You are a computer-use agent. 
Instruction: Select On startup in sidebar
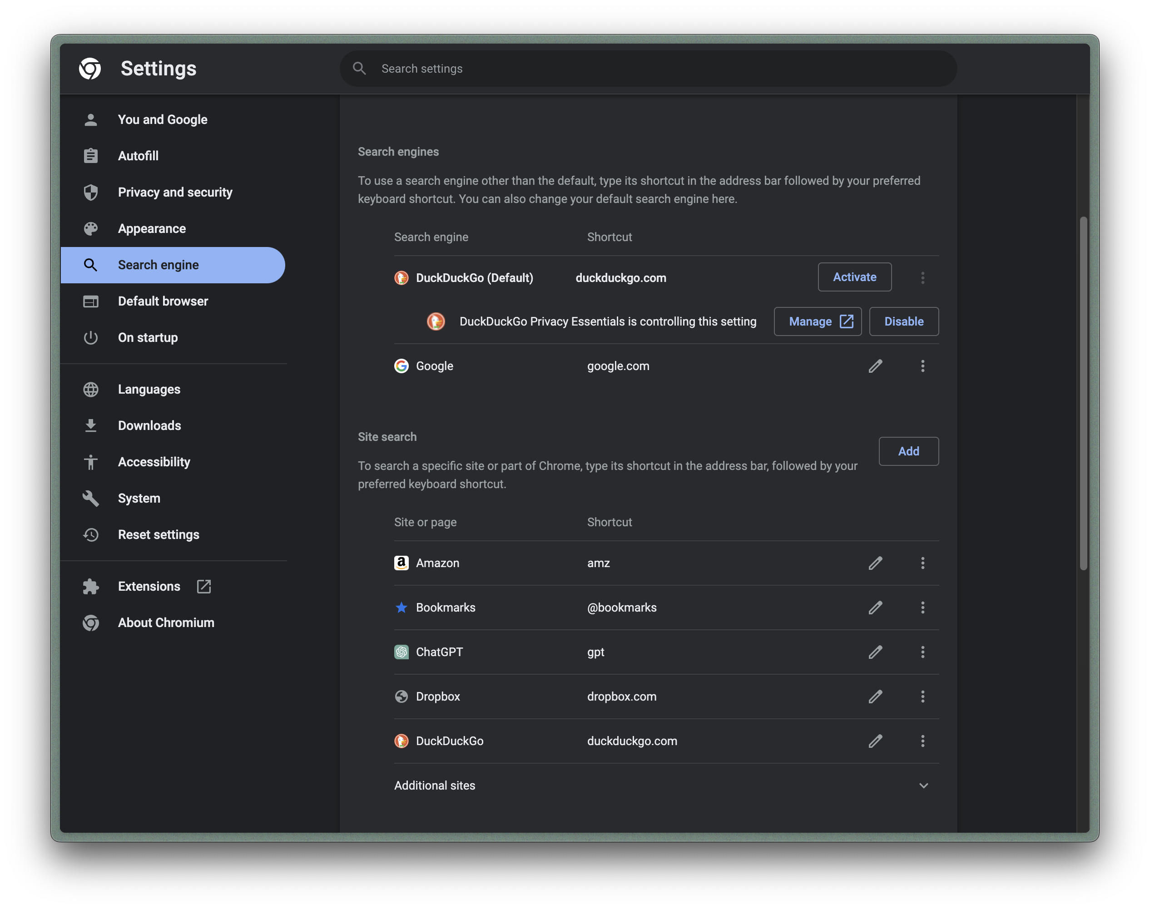click(x=148, y=337)
